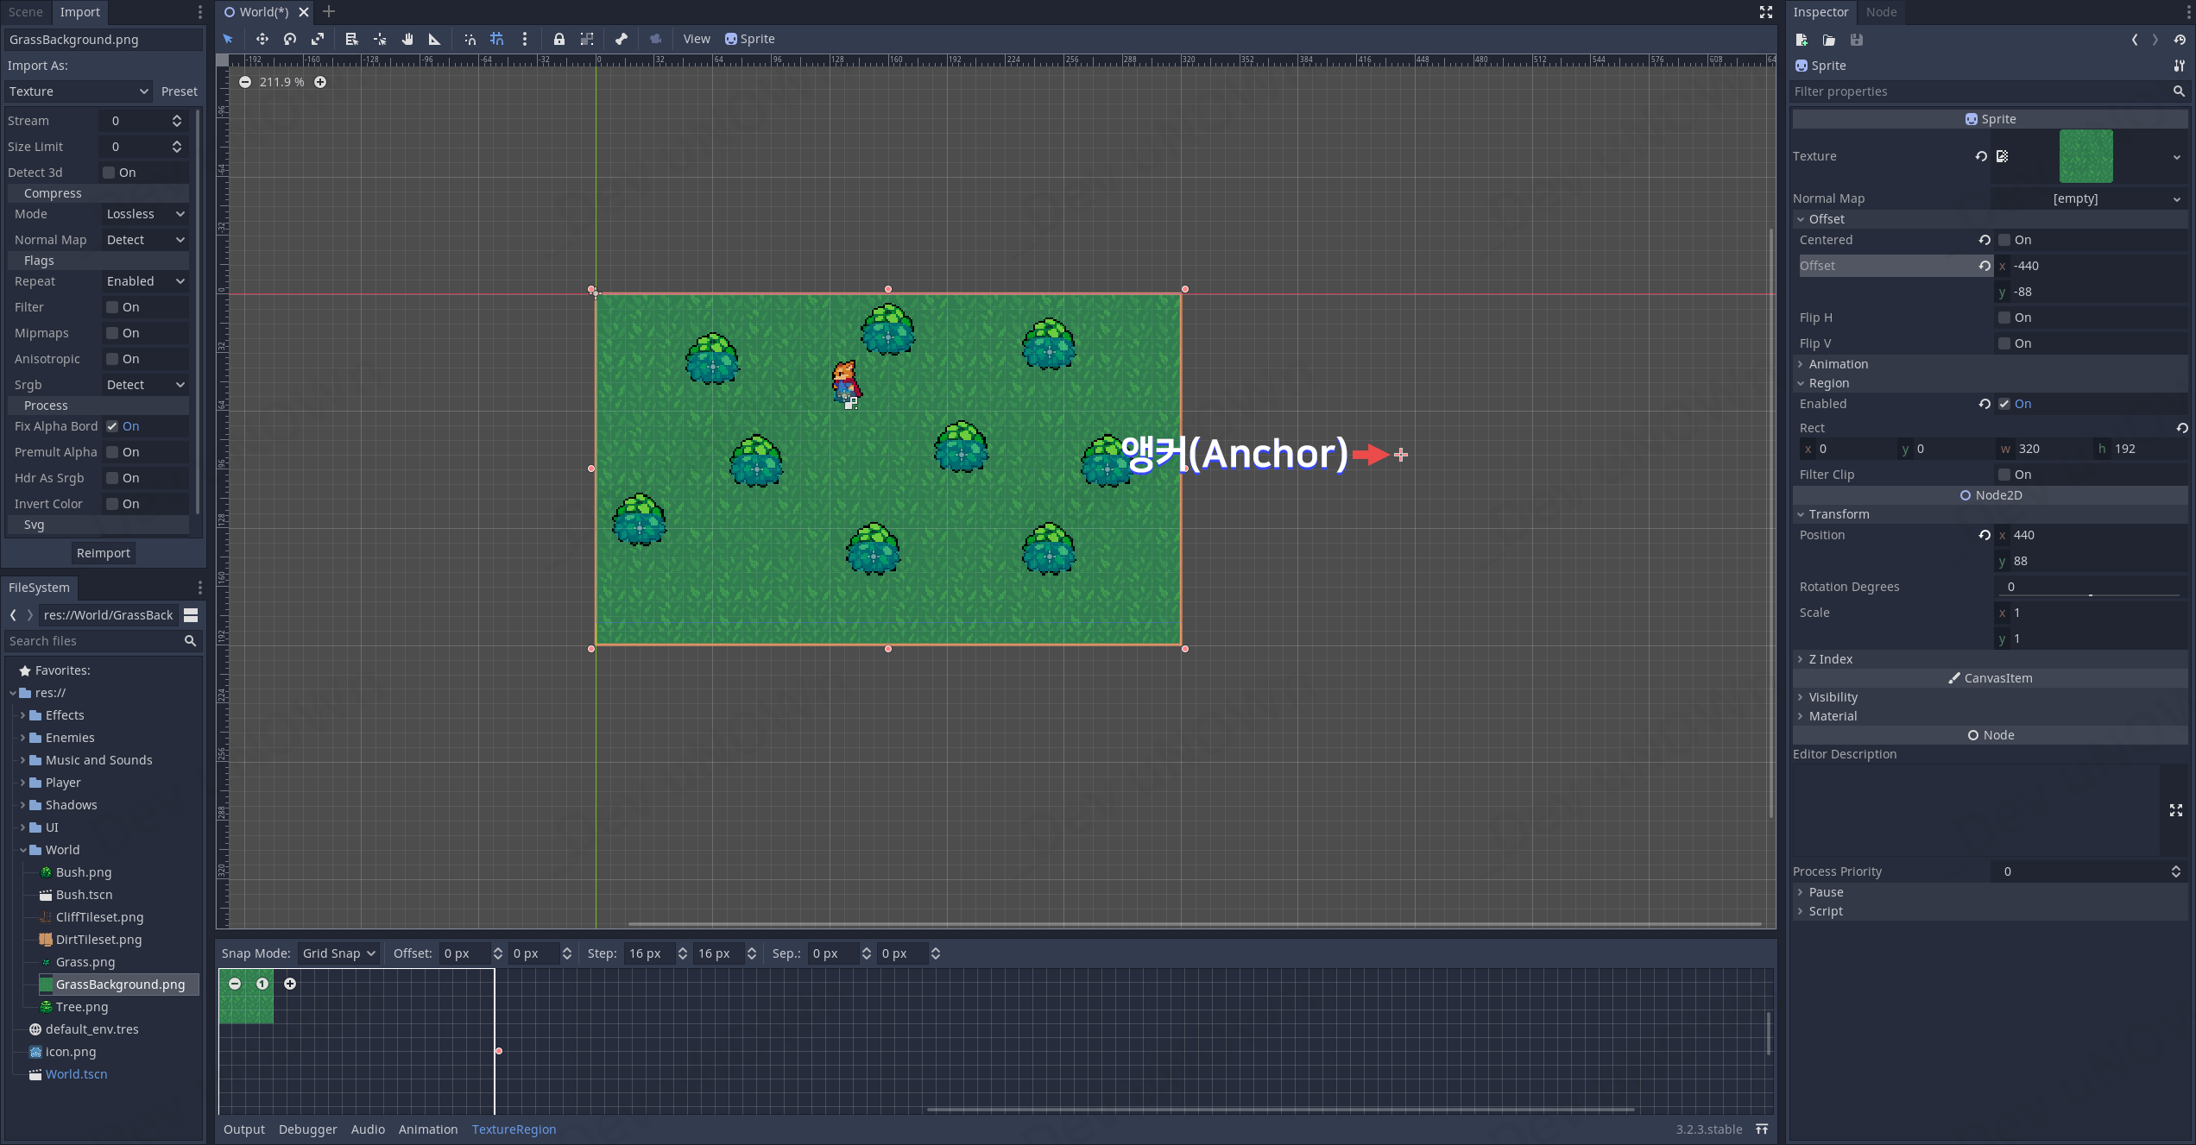Open the Animation bottom panel tab

pos(427,1129)
